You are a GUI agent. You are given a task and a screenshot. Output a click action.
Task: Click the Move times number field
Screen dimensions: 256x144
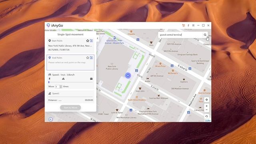click(57, 86)
